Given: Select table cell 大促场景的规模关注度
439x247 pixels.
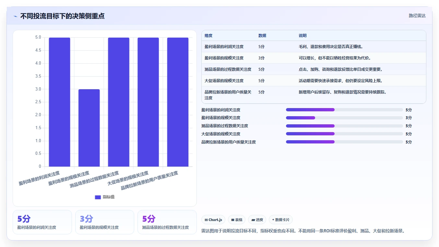Looking at the screenshot, I should [224, 81].
